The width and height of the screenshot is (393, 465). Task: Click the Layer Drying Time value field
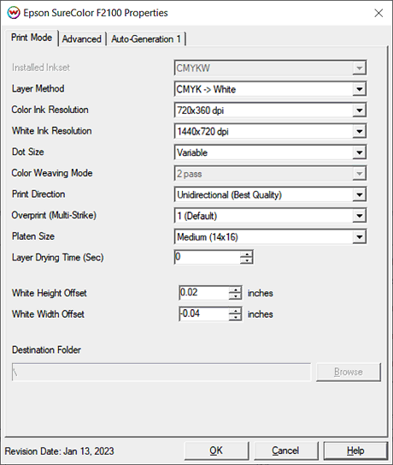click(208, 257)
